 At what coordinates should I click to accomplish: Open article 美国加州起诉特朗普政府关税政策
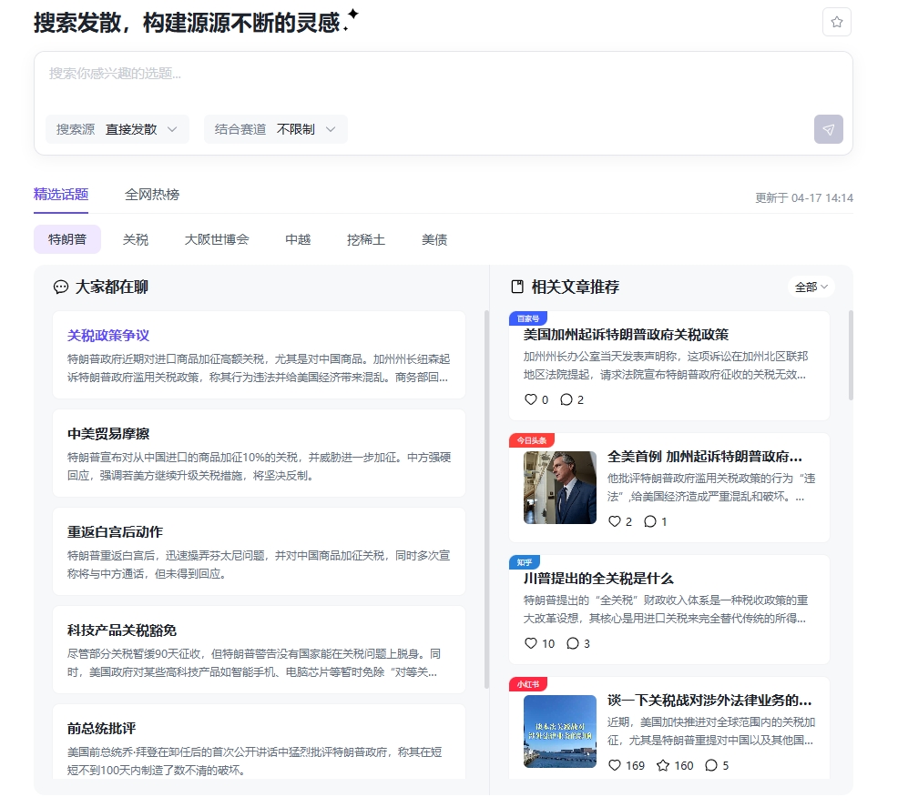(x=626, y=334)
